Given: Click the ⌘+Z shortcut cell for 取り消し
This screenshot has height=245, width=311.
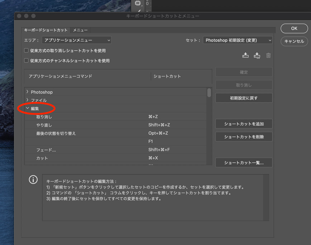Looking at the screenshot, I should click(x=153, y=117).
